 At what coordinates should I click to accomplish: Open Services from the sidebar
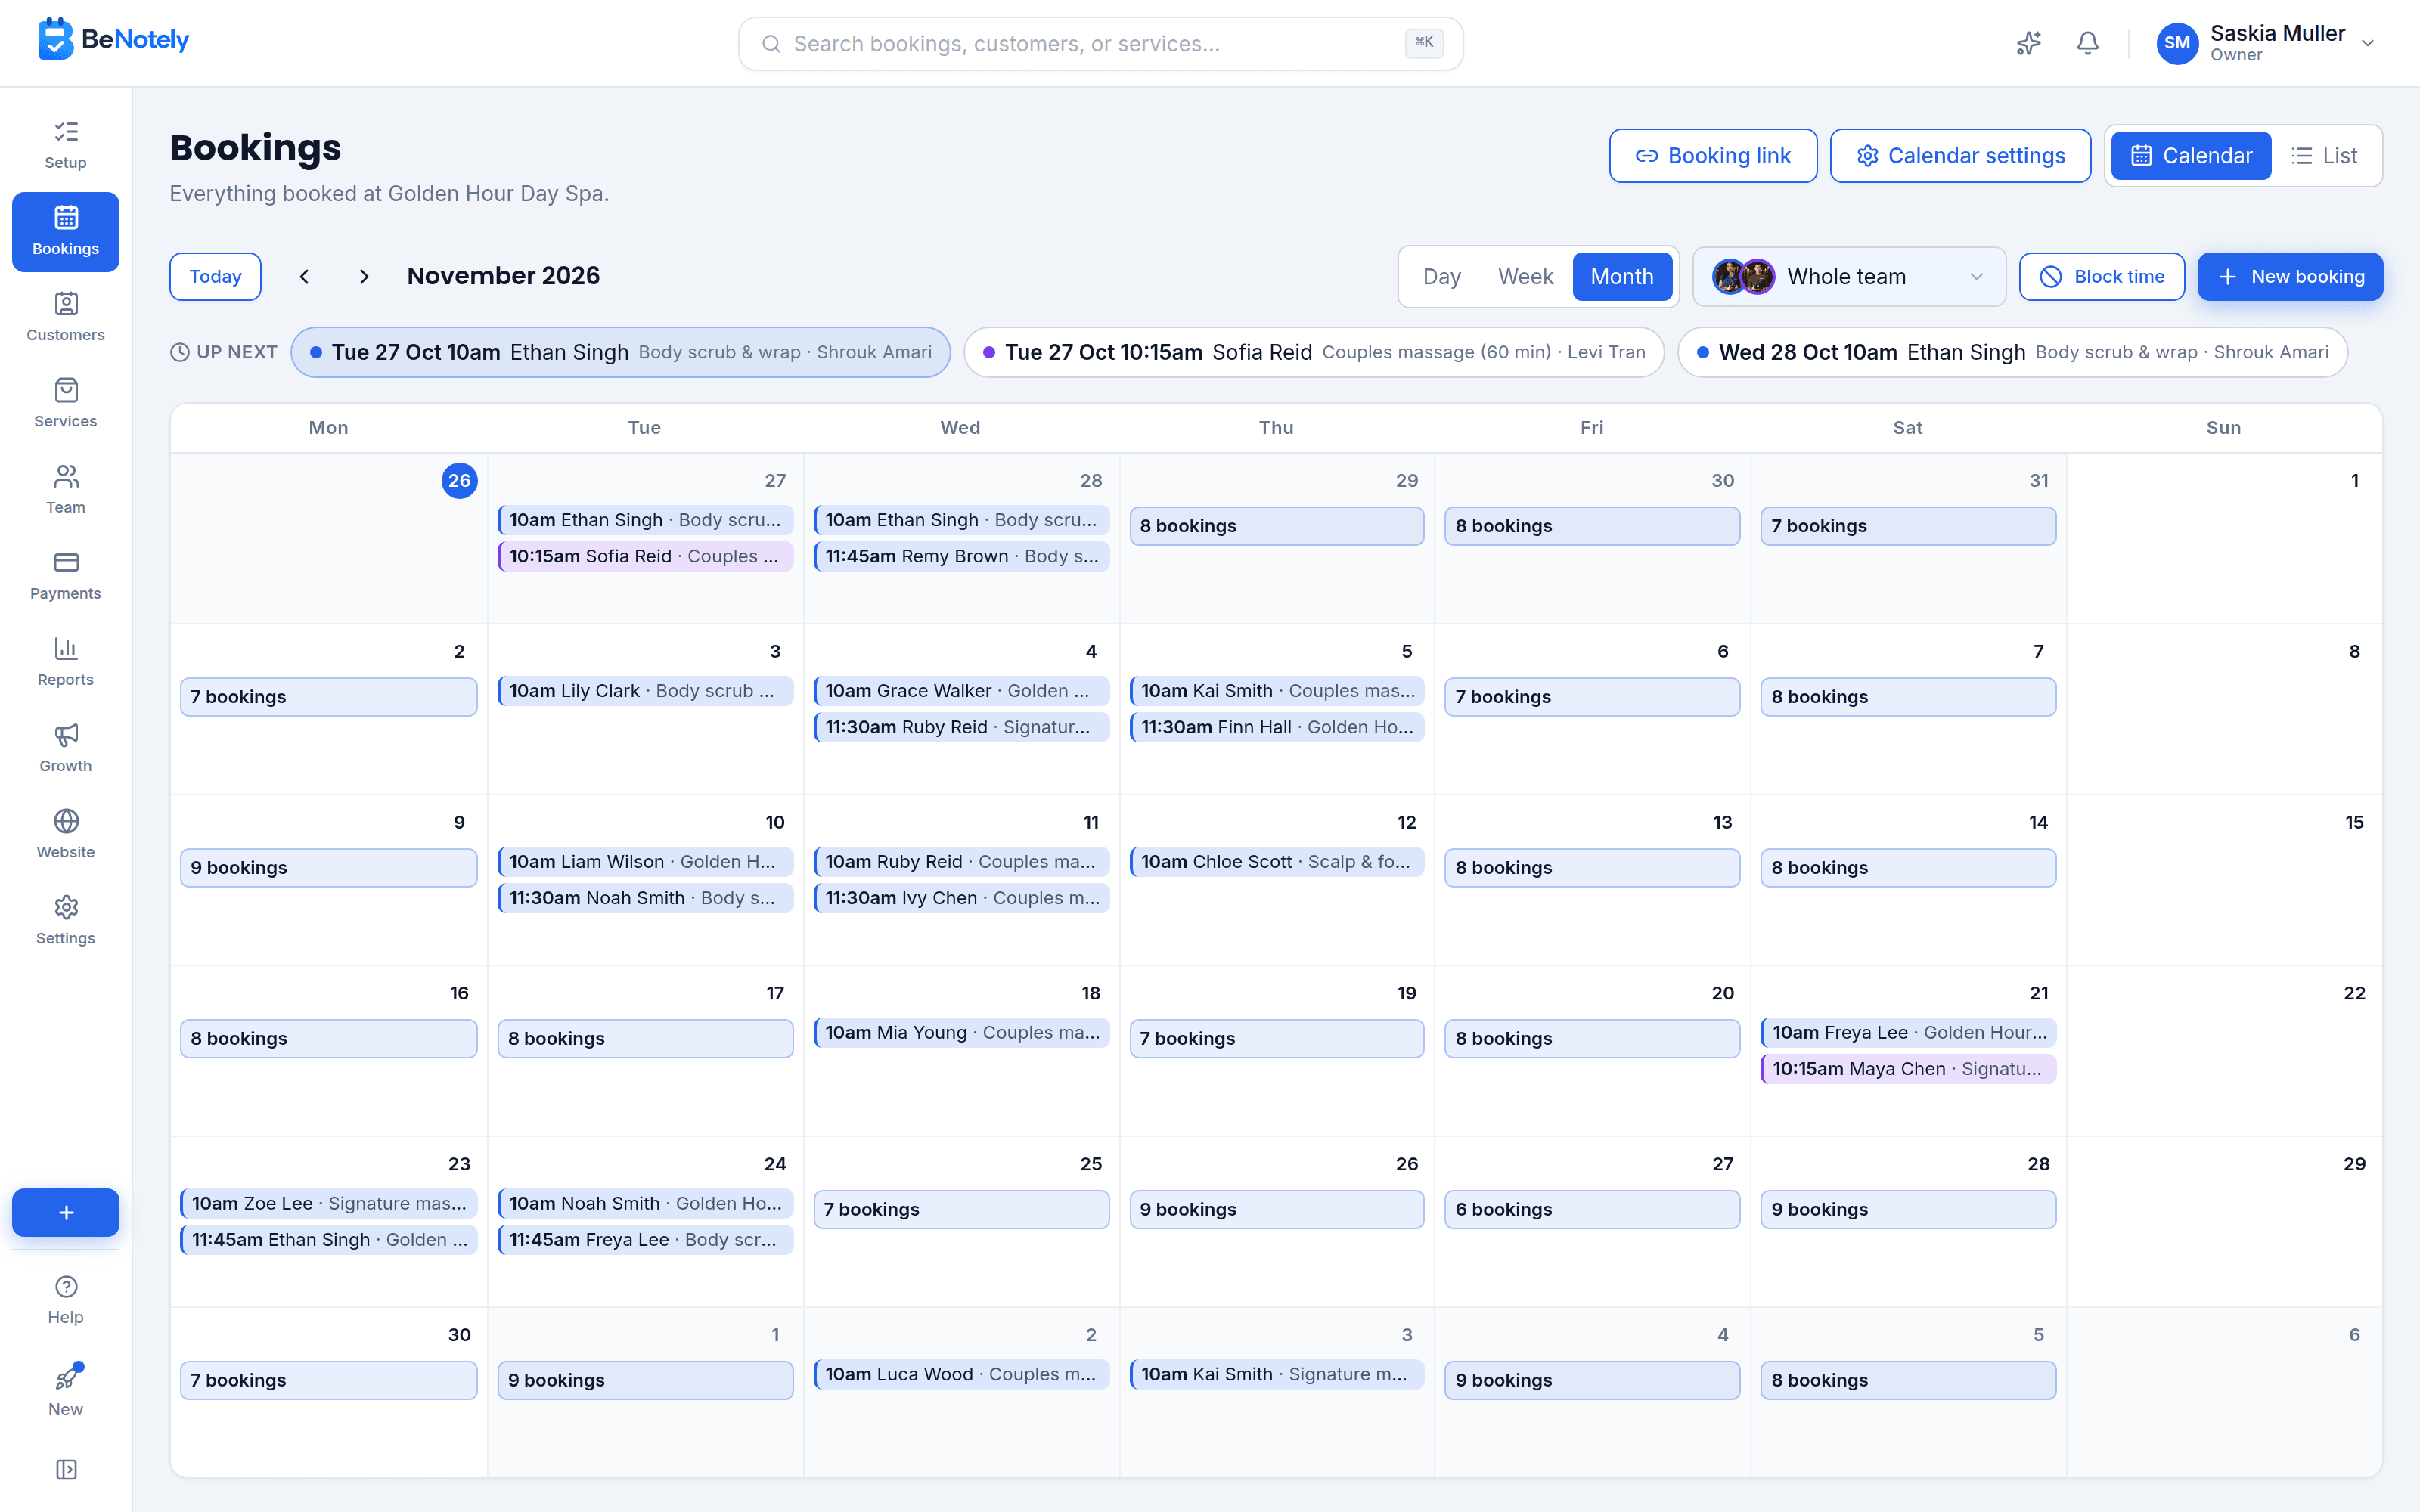pyautogui.click(x=66, y=403)
